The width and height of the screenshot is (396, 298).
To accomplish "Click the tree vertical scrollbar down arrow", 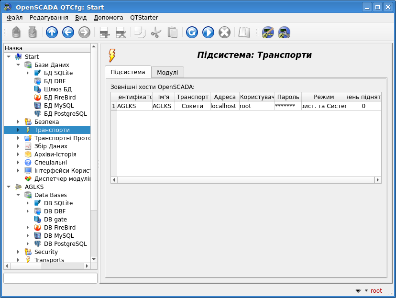I will click(x=94, y=259).
